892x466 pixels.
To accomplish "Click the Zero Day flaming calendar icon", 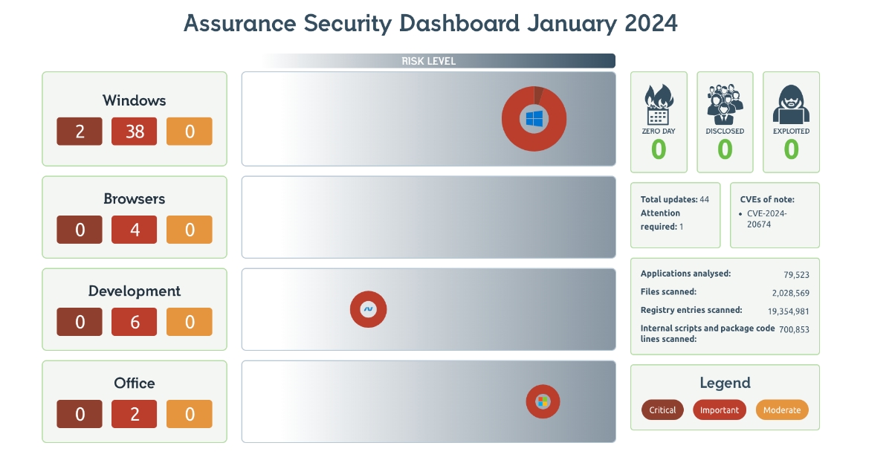I will (x=658, y=105).
